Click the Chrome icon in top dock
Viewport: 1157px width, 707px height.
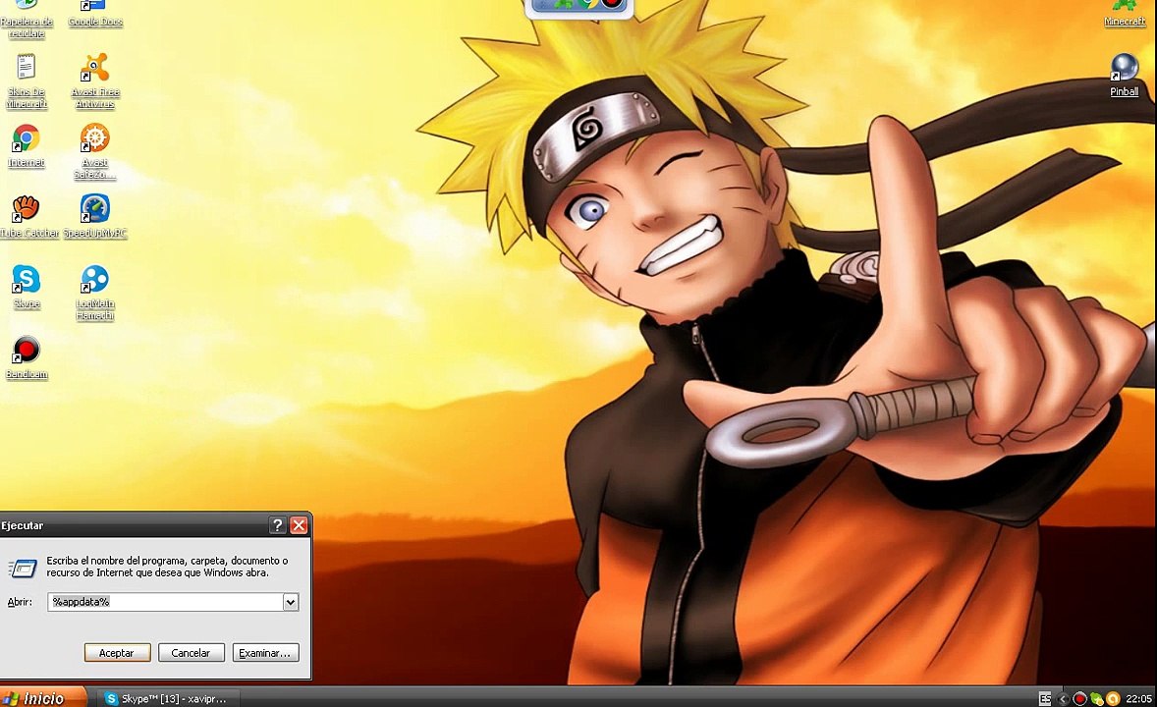(x=588, y=4)
